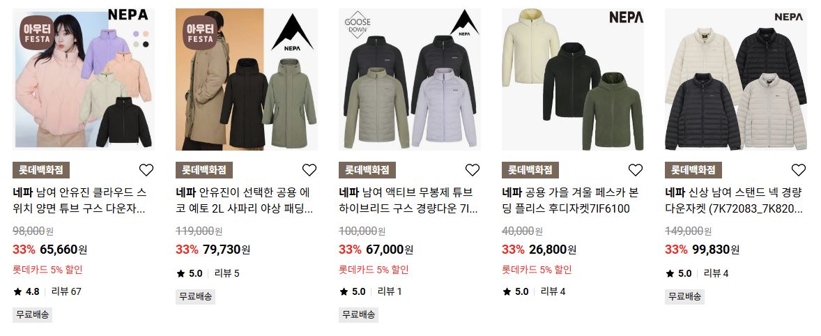
Task: Click the 롯데백화점 badge on first product
Action: (41, 170)
